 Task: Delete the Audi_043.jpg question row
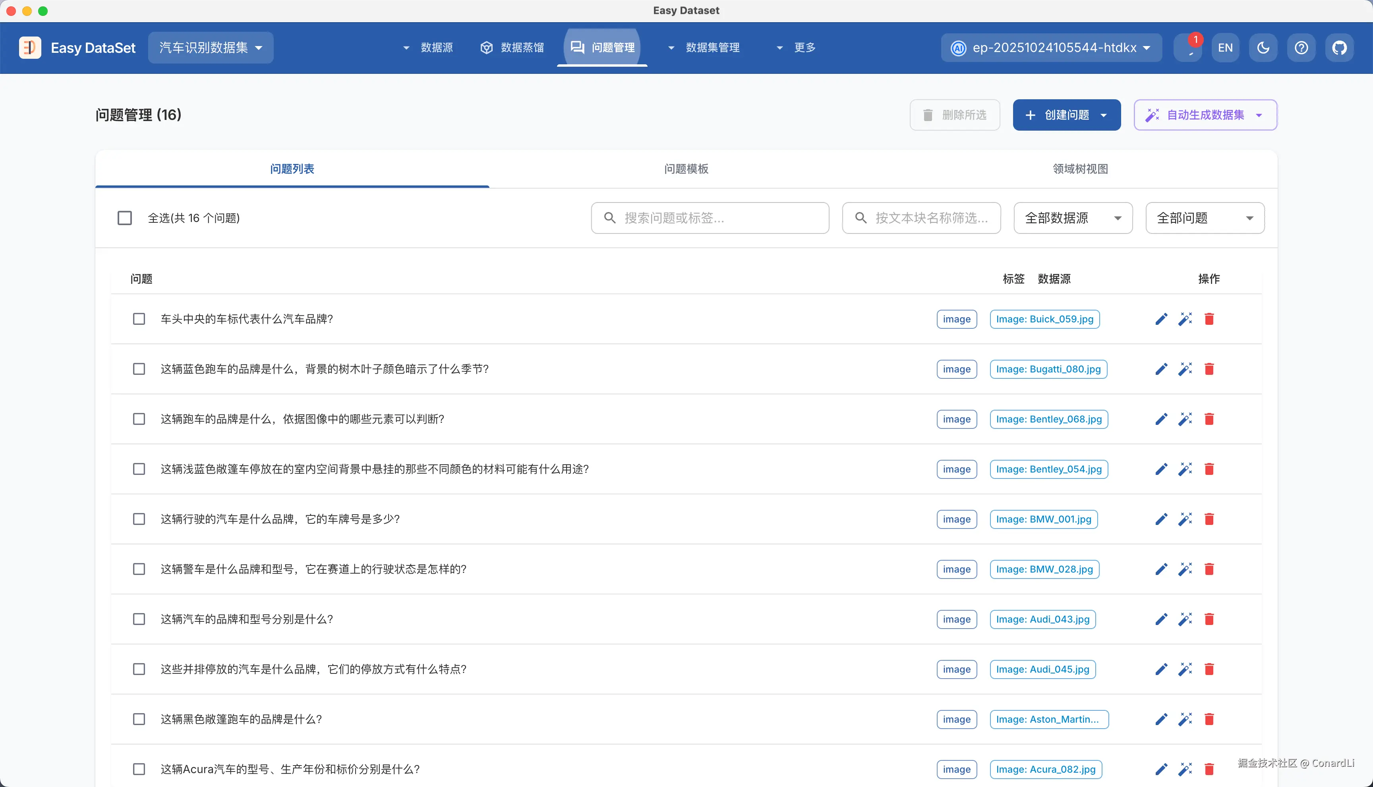(x=1209, y=619)
